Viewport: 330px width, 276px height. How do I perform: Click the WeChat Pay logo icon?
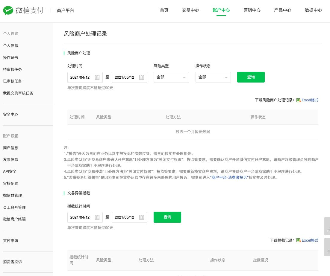(x=8, y=10)
